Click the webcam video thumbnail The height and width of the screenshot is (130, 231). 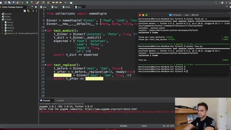point(203,114)
